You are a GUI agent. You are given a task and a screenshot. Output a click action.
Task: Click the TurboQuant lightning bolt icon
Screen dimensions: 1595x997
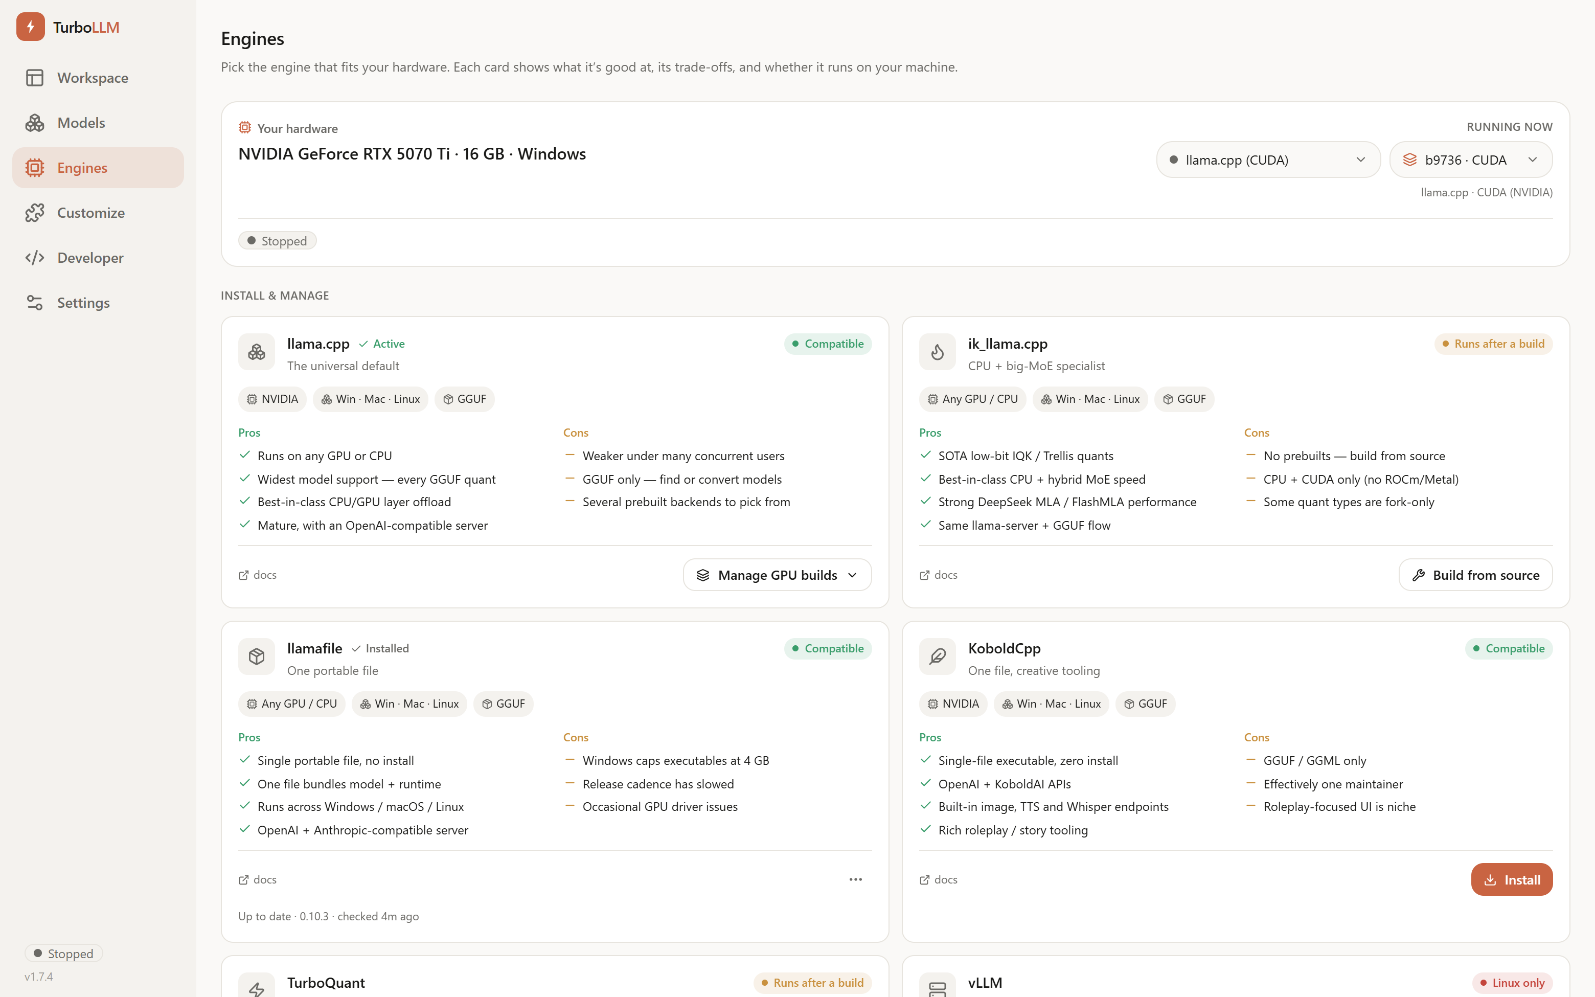pos(257,987)
